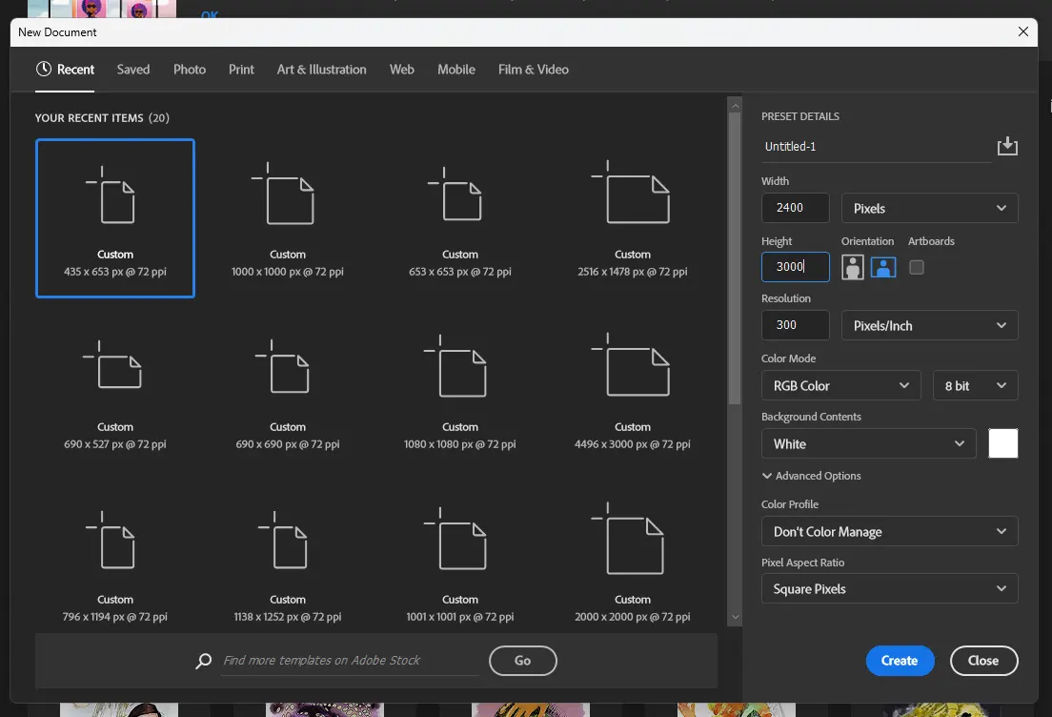Click the clock icon on Recent tab
The width and height of the screenshot is (1052, 717).
(x=44, y=70)
